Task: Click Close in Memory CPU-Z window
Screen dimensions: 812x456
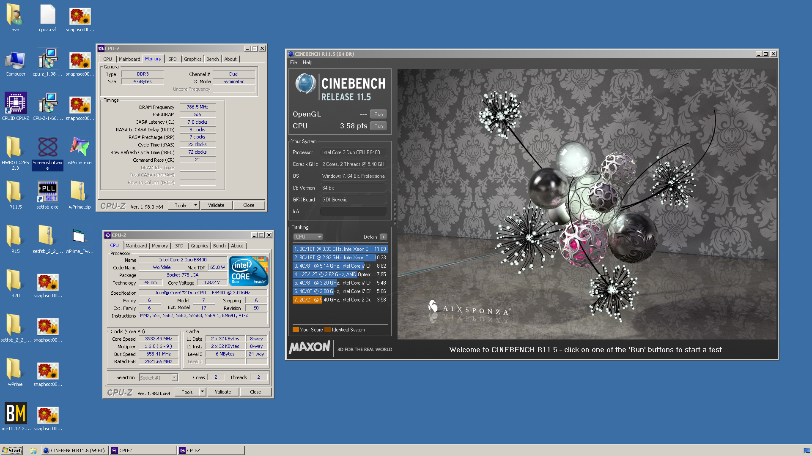Action: click(249, 205)
